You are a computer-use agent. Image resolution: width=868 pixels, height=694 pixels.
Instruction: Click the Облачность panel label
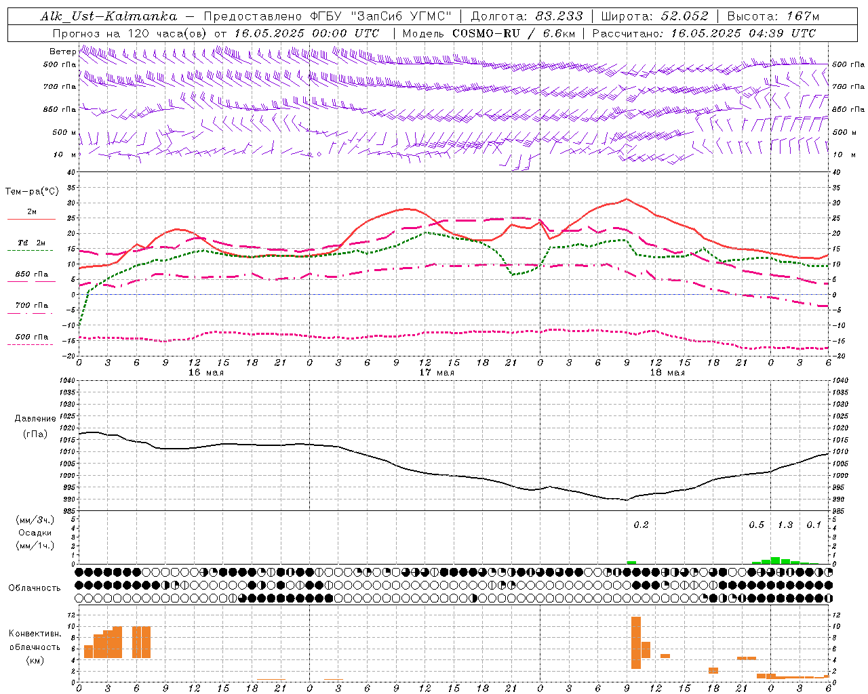tap(35, 588)
